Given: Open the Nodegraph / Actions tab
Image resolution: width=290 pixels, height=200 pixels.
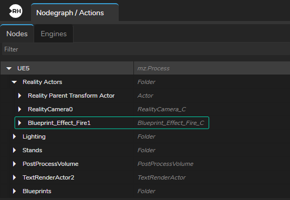Looking at the screenshot, I should [75, 13].
